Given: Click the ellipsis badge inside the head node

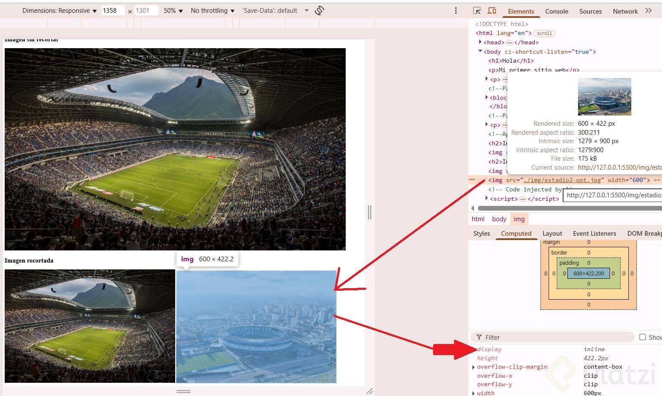Looking at the screenshot, I should [509, 43].
